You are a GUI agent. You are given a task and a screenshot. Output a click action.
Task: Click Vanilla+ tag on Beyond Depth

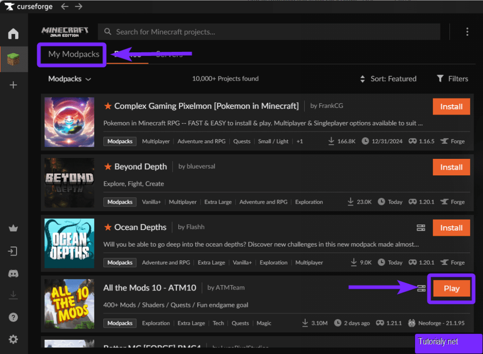tap(151, 202)
